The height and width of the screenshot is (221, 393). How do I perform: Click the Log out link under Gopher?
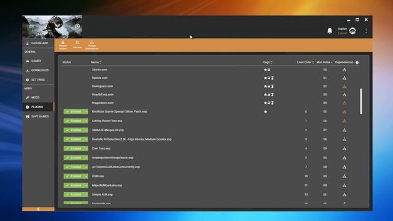(x=342, y=33)
